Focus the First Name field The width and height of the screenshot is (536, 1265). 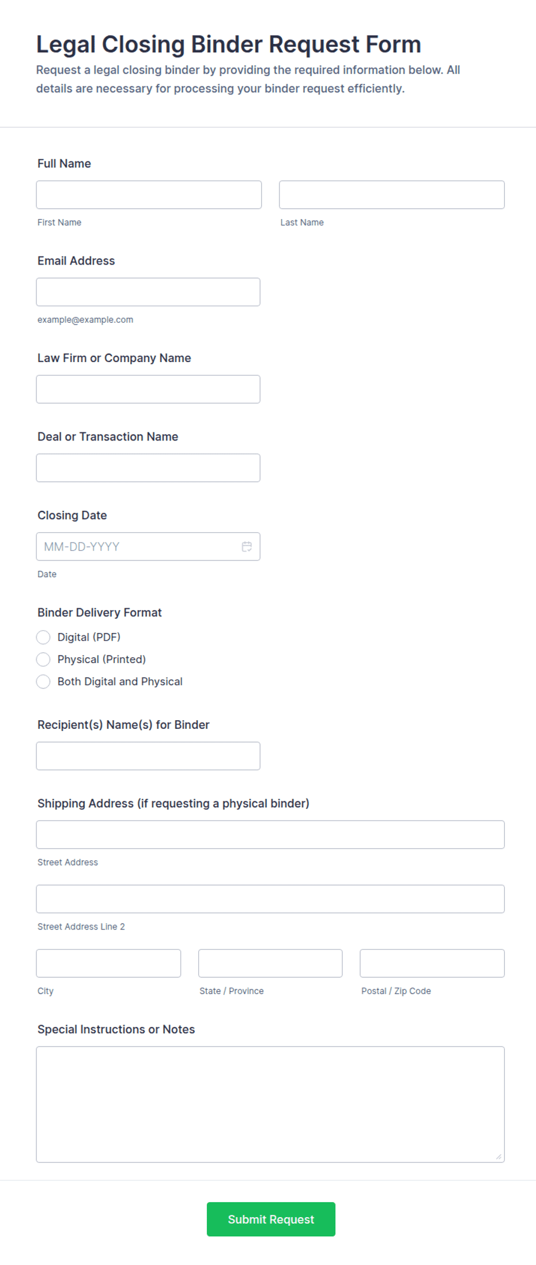(149, 195)
